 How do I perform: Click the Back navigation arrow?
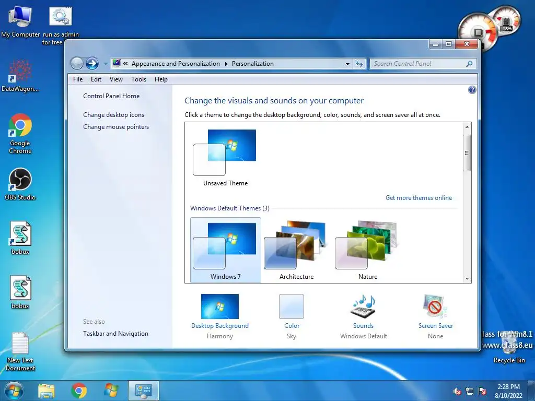[77, 63]
